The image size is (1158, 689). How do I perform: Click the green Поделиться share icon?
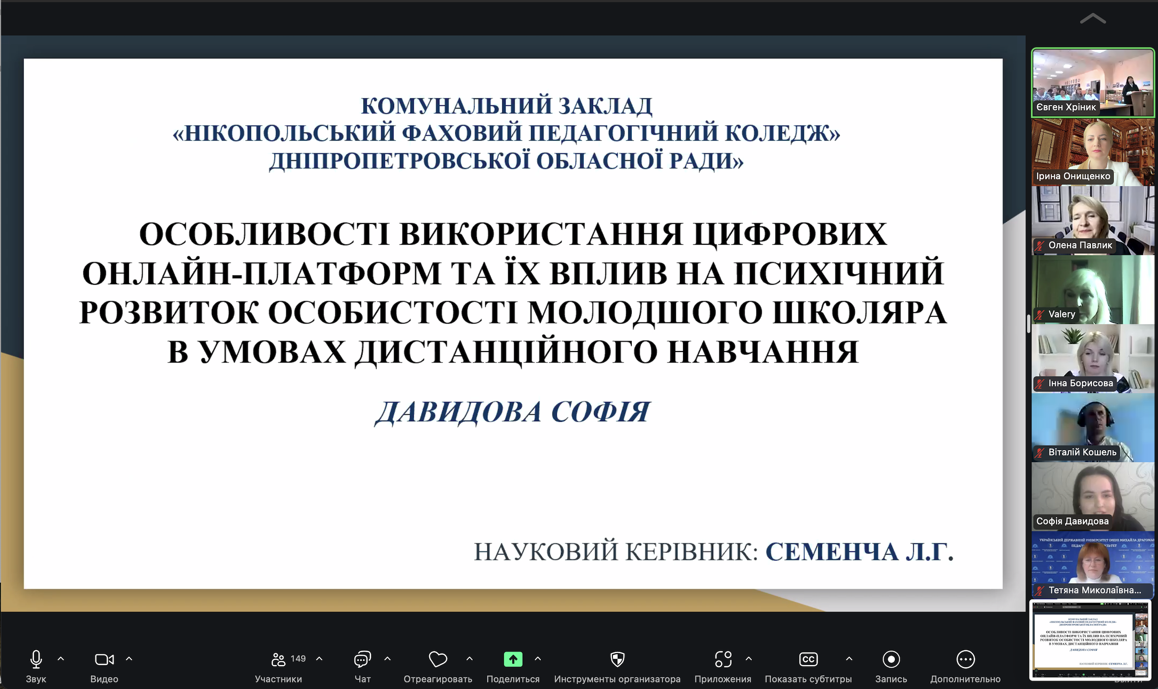tap(513, 659)
